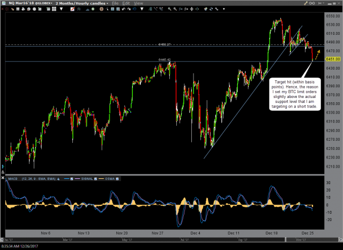343x250 pixels.
Task: Click the red pencil annotation icon
Action: (72, 9)
